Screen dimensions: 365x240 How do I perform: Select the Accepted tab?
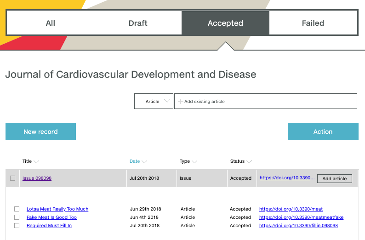coord(225,23)
